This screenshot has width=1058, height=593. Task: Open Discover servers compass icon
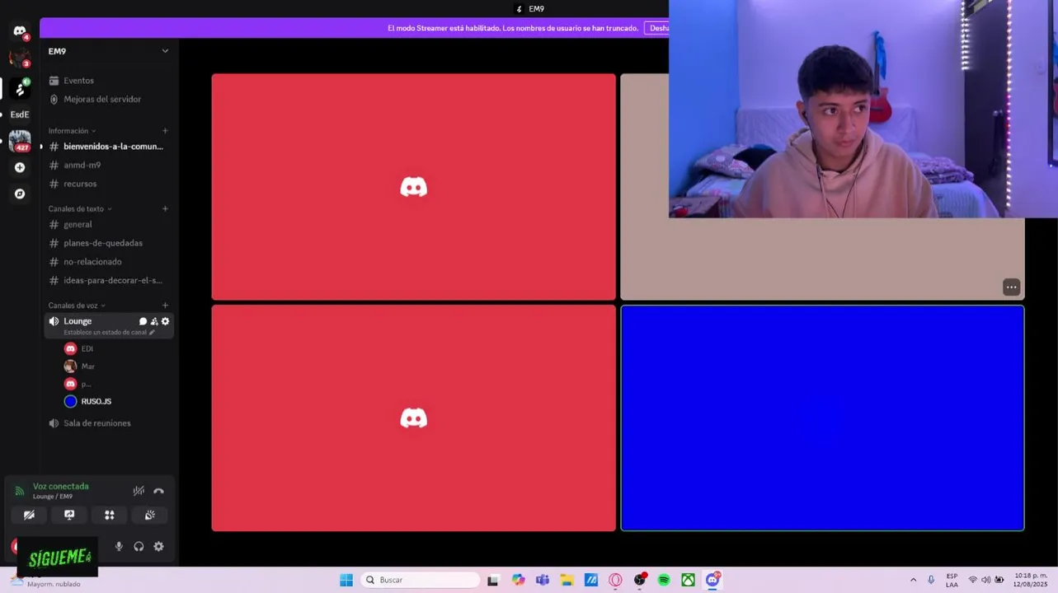(x=20, y=194)
